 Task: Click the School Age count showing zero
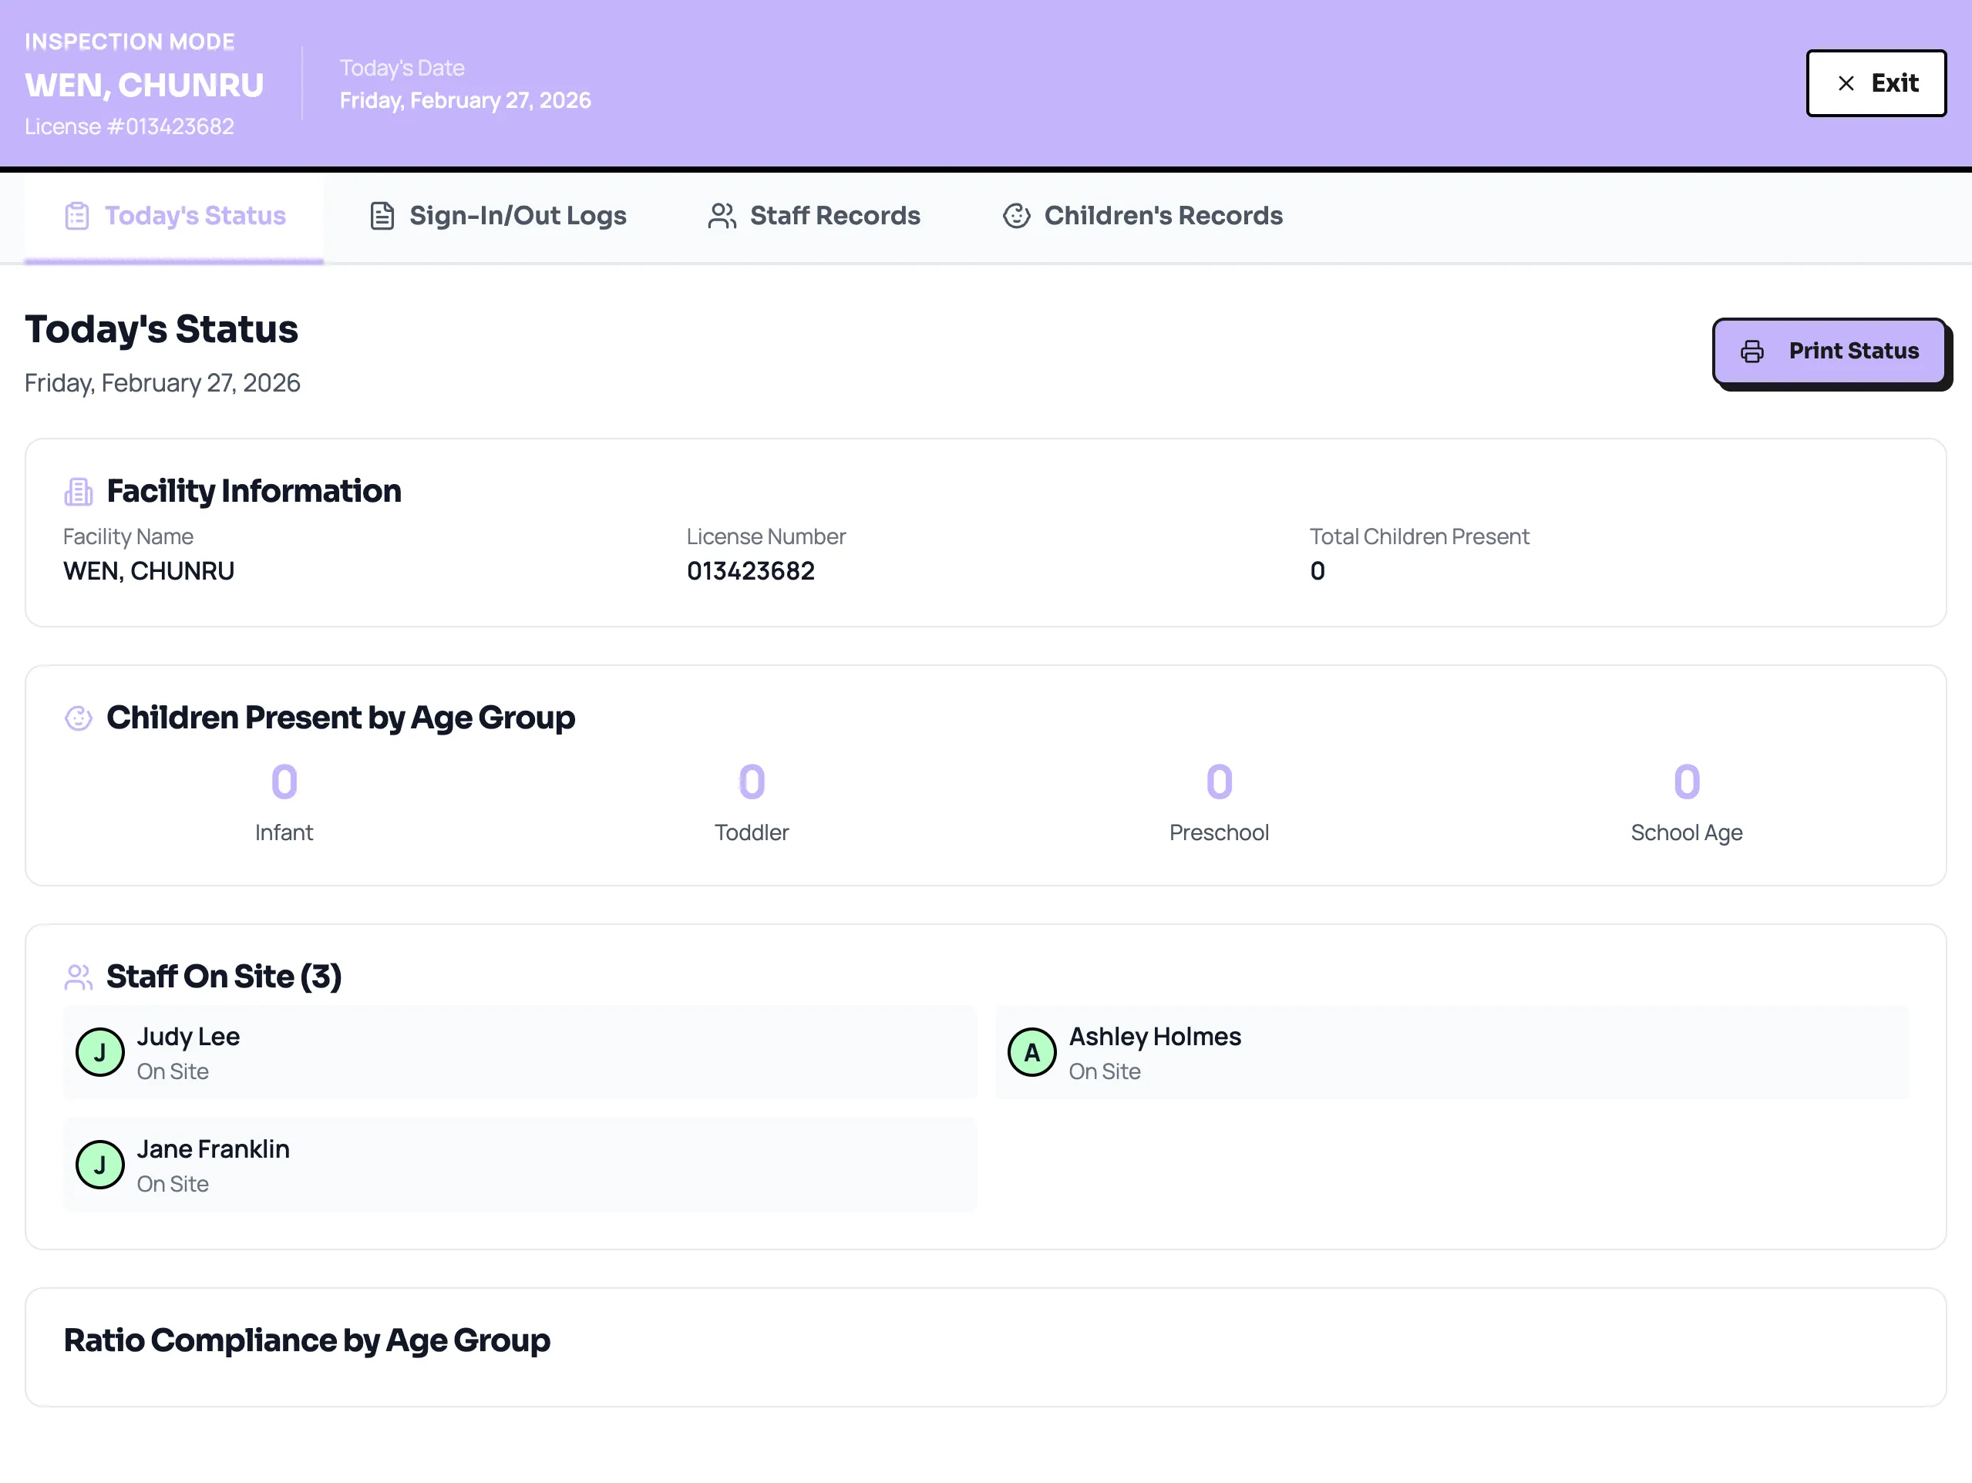tap(1686, 781)
